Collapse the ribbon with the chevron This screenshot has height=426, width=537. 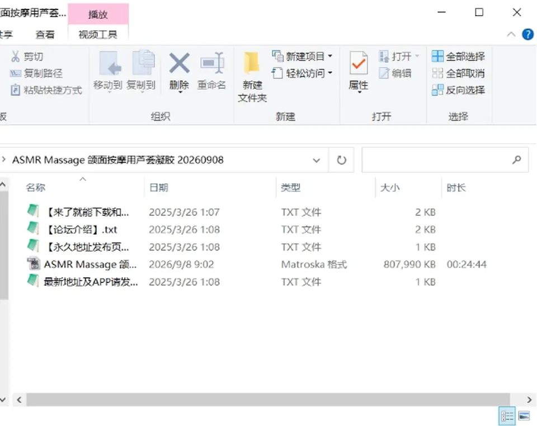511,34
